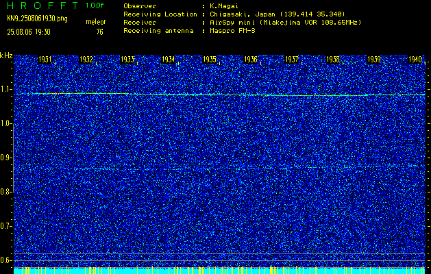The image size is (431, 274).
Task: Click the Receiving antenna field label
Action: [158, 31]
